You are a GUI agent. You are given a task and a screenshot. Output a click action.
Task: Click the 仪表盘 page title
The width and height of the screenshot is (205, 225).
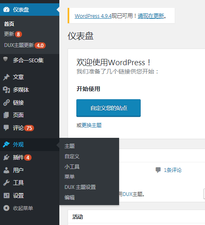pyautogui.click(x=81, y=36)
